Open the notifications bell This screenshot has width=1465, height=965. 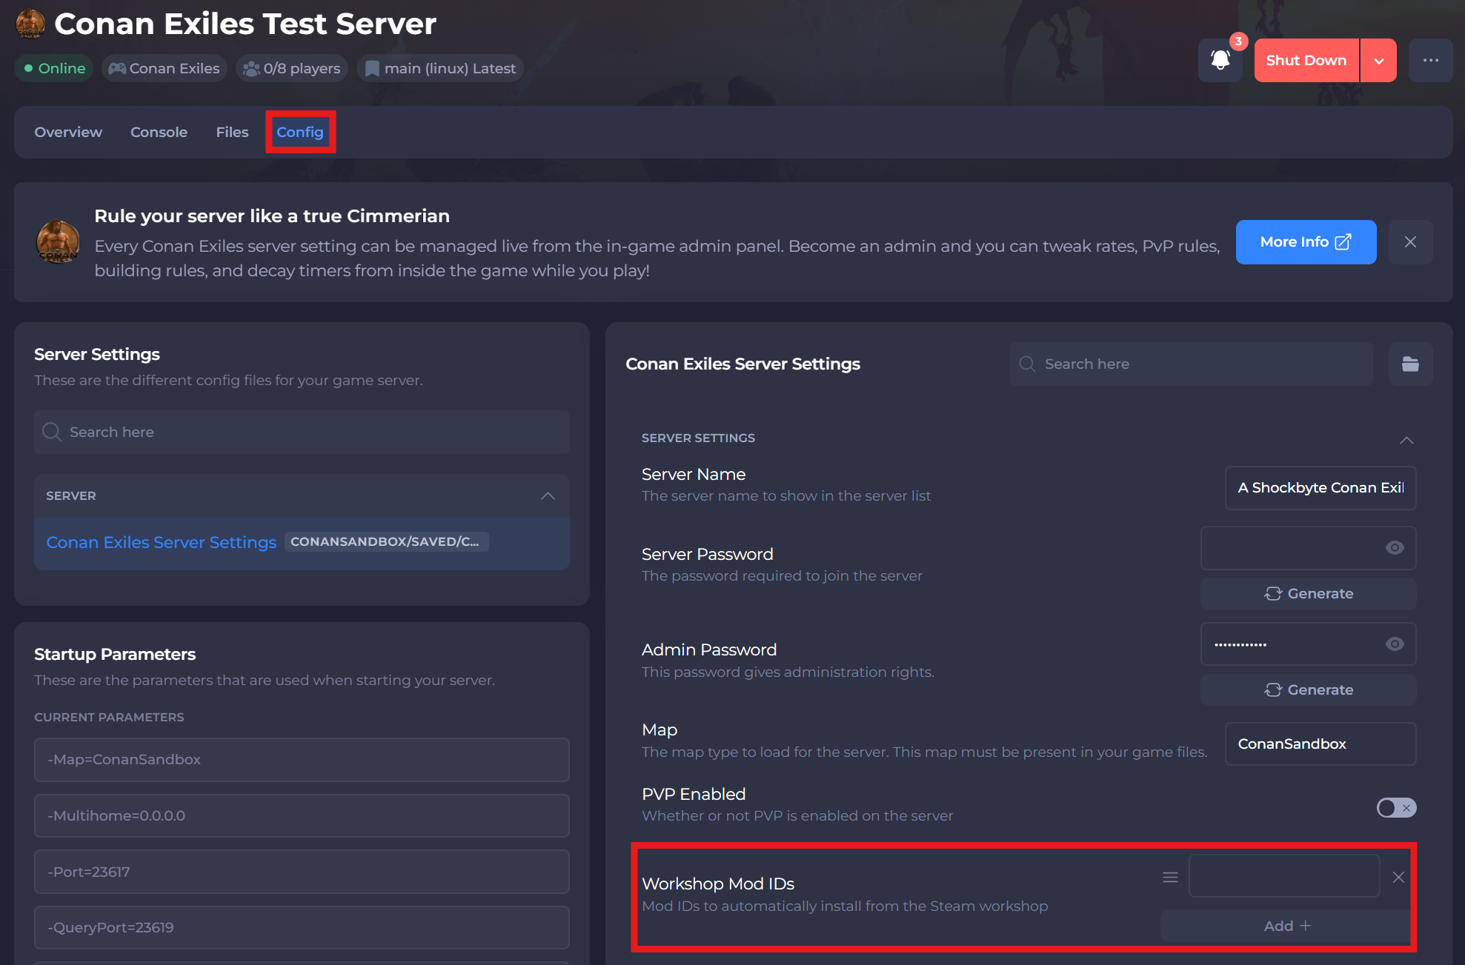[x=1220, y=60]
